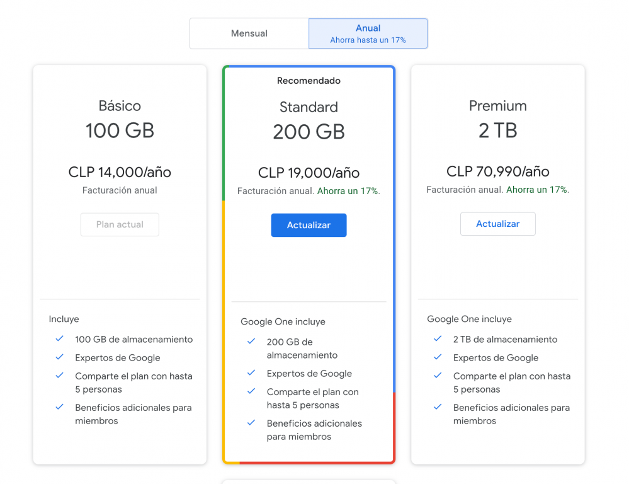Click the blue Actualizar button for Standard
629x484 pixels.
pos(309,225)
